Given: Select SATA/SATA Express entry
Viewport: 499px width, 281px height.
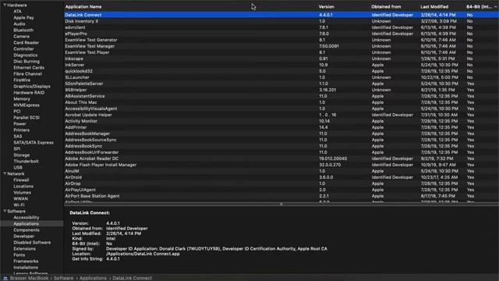Looking at the screenshot, I should [x=34, y=143].
